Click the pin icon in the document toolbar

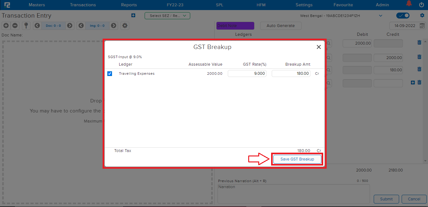(x=26, y=26)
